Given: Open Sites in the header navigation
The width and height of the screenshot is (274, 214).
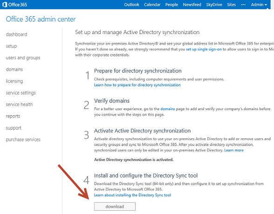Looking at the screenshot, I should point(231,5).
